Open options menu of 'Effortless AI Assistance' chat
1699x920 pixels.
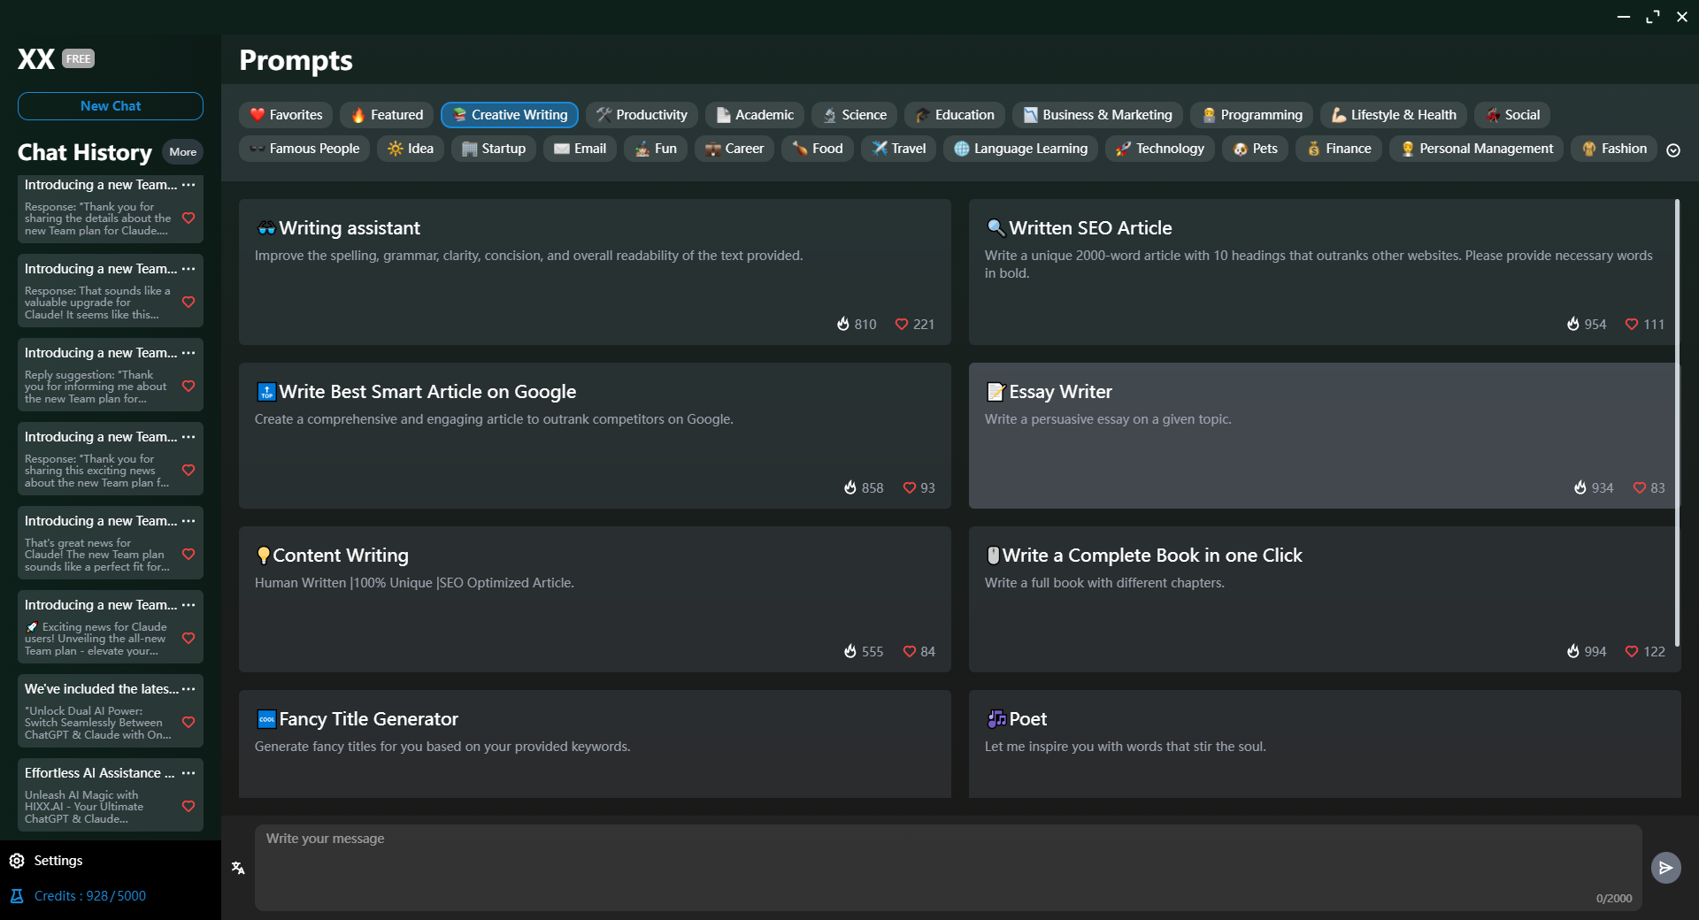click(x=188, y=773)
